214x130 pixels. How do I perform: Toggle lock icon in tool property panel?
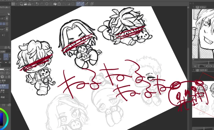tap(8, 14)
